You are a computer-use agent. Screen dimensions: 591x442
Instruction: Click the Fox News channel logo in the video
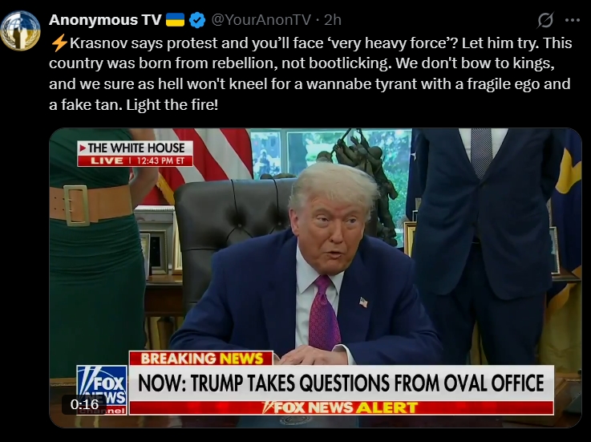(102, 390)
